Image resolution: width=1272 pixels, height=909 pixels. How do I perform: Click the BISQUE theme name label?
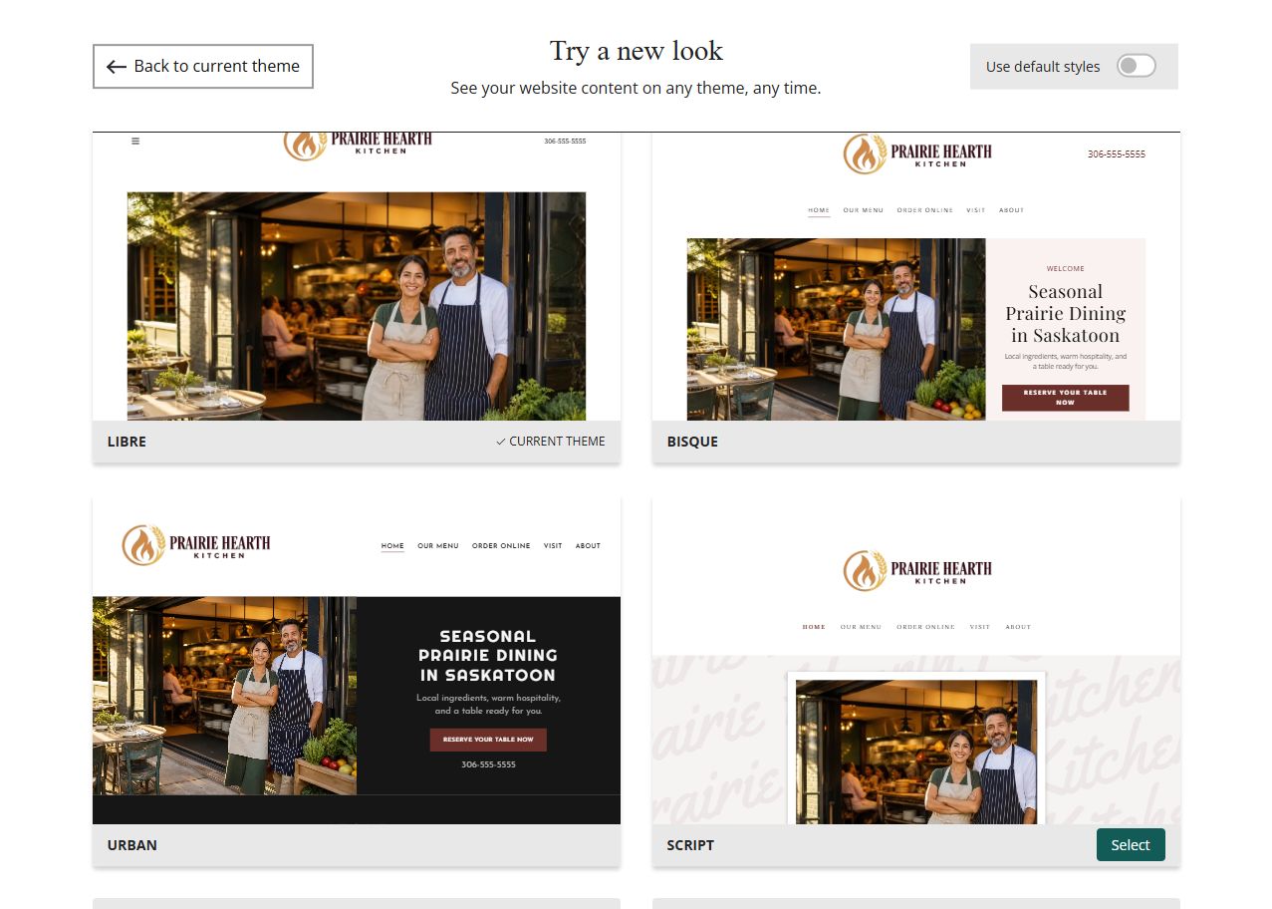(x=692, y=441)
